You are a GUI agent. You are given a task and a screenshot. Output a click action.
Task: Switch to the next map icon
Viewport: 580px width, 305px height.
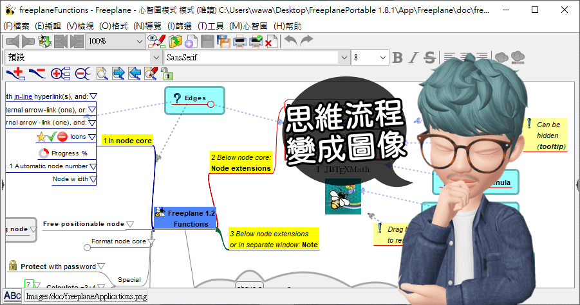pyautogui.click(x=77, y=41)
